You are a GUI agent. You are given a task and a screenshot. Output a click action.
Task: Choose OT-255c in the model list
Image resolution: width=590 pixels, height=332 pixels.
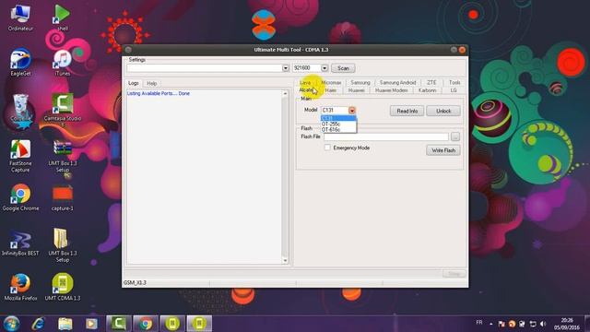click(x=338, y=124)
